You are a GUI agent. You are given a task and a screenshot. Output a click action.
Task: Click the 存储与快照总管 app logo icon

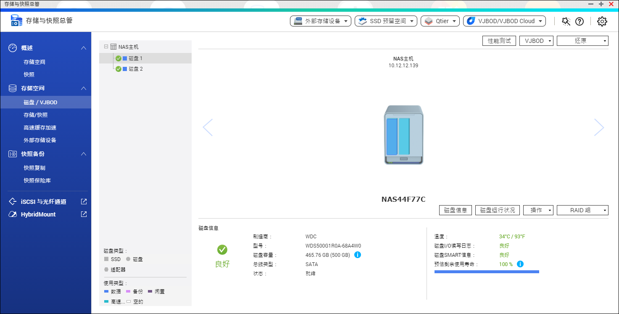16,20
